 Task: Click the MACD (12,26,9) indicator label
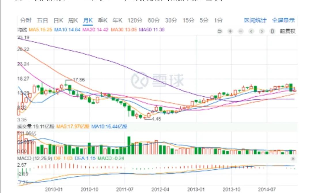tap(35, 158)
